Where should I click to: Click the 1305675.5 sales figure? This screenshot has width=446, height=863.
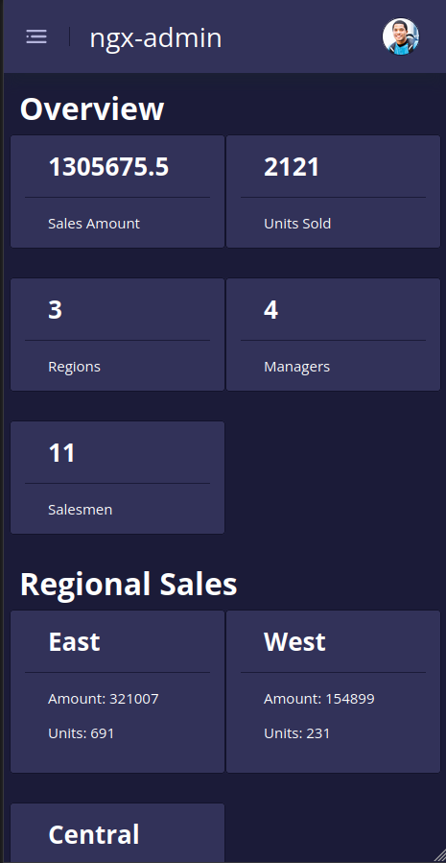pos(108,167)
